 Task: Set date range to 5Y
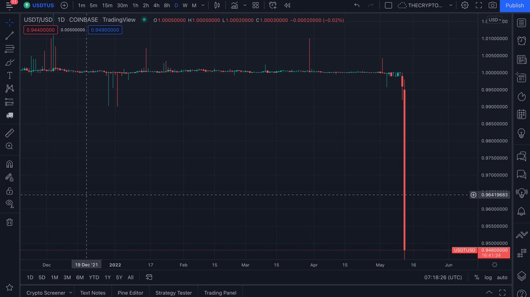click(x=119, y=278)
